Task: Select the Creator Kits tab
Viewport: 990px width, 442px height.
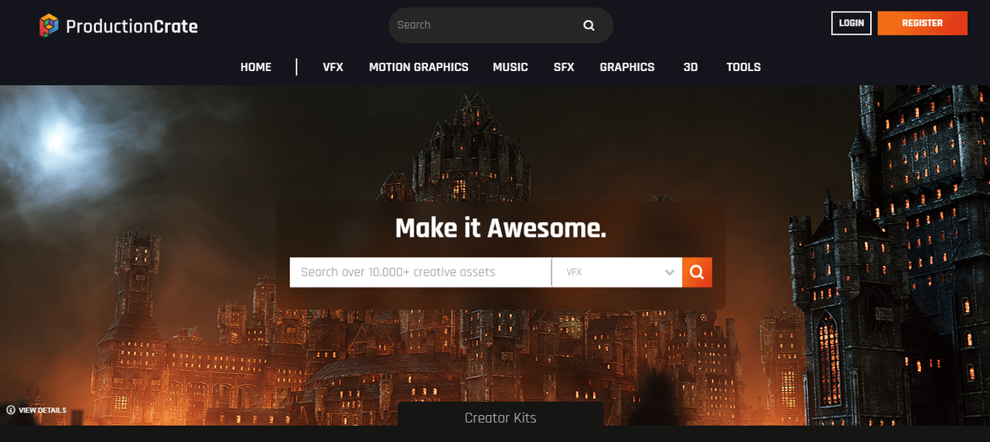Action: point(500,416)
